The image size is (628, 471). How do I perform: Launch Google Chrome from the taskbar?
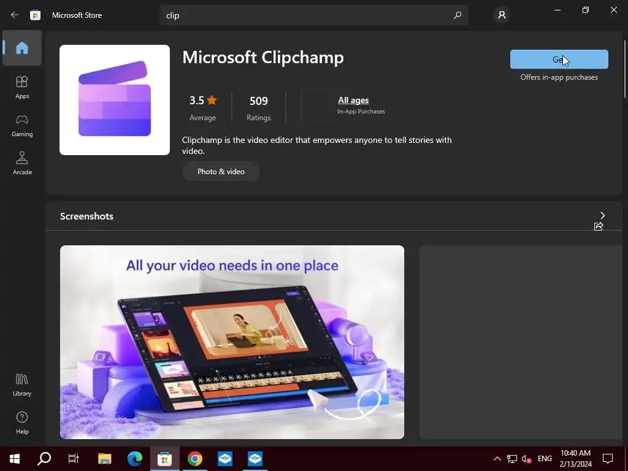pos(194,459)
